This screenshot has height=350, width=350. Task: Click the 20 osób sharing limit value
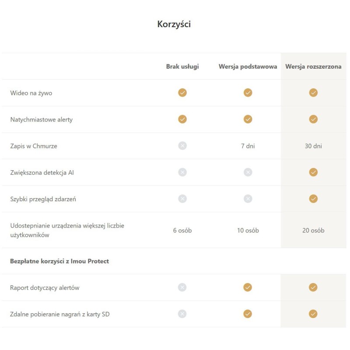[313, 230]
